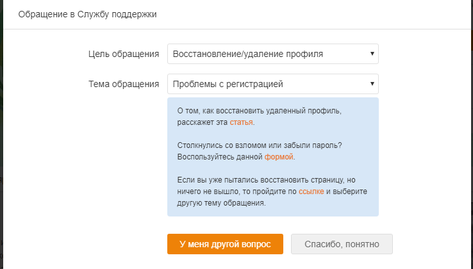Open the Цель обращения dropdown
Screen dimensions: 473x269
[272, 54]
